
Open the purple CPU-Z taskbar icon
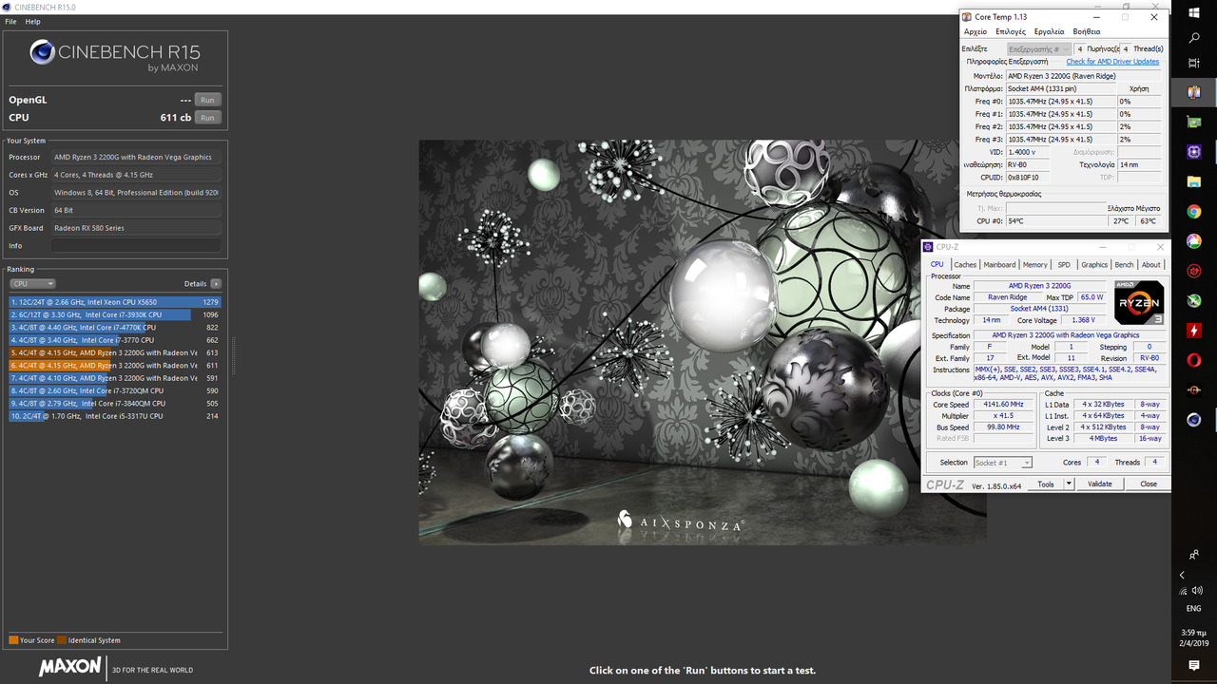1194,152
